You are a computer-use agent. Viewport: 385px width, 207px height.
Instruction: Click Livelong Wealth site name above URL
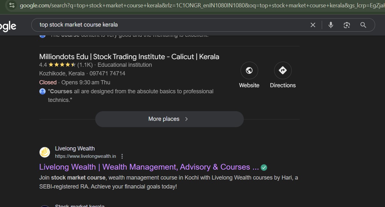[75, 149]
